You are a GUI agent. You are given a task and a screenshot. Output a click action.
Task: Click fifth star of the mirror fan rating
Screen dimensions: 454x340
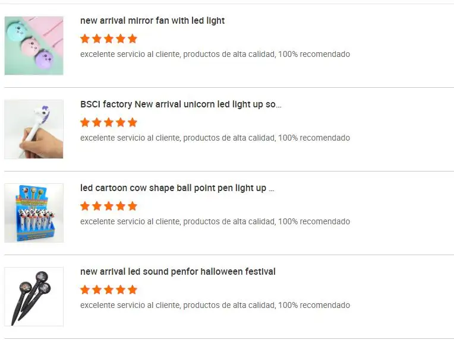point(133,39)
